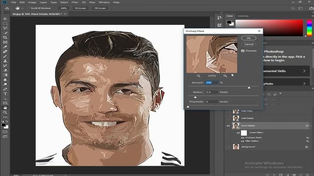
Task: Select the Brush tool
Action: 5,56
